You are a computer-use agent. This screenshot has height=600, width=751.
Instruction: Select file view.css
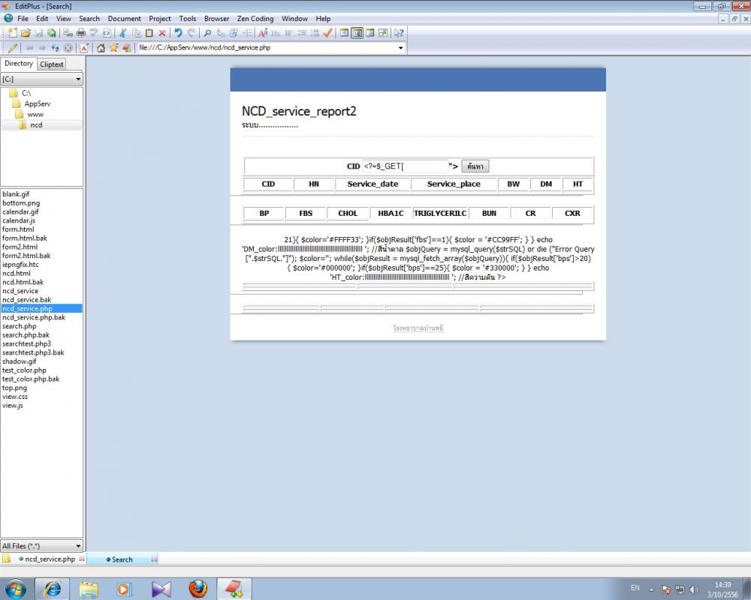[15, 397]
